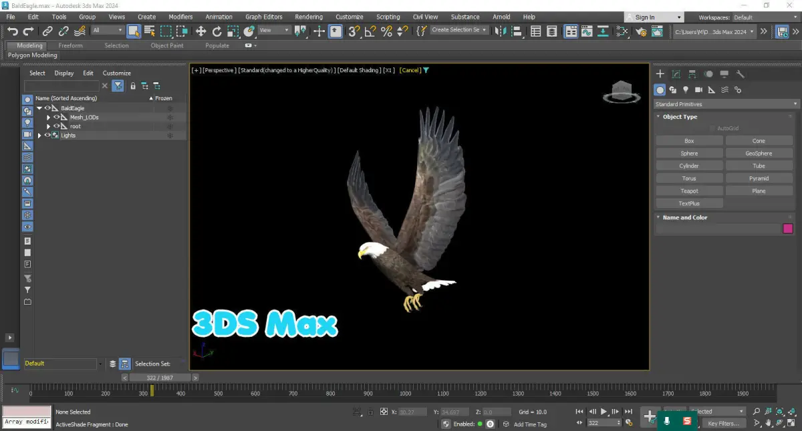Viewport: 802px width, 431px height.
Task: Switch to the Hierarchy panel tab
Action: tap(692, 74)
